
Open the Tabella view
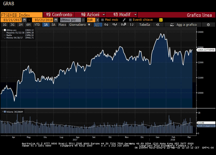(145, 25)
